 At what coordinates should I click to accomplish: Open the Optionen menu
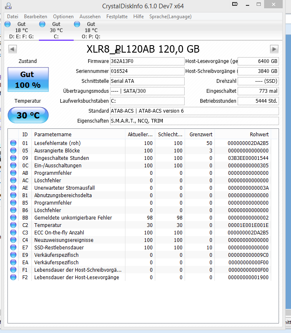point(63,17)
